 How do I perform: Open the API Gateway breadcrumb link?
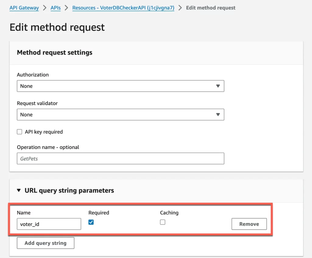[24, 8]
